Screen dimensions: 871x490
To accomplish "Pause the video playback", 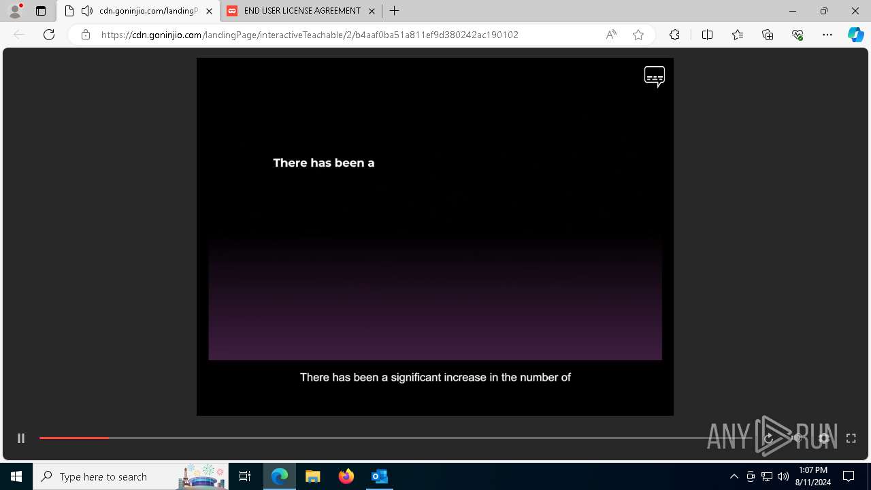I will [x=21, y=438].
